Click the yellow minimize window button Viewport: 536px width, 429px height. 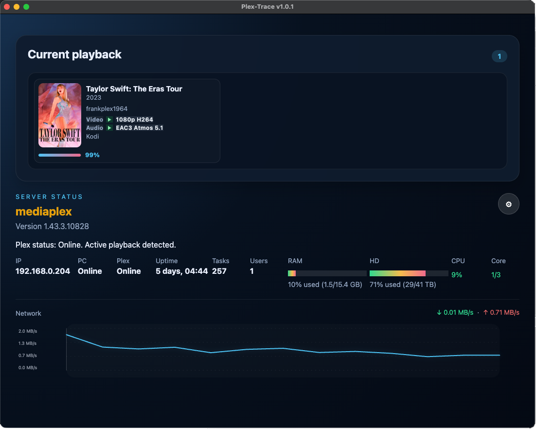[x=17, y=7]
